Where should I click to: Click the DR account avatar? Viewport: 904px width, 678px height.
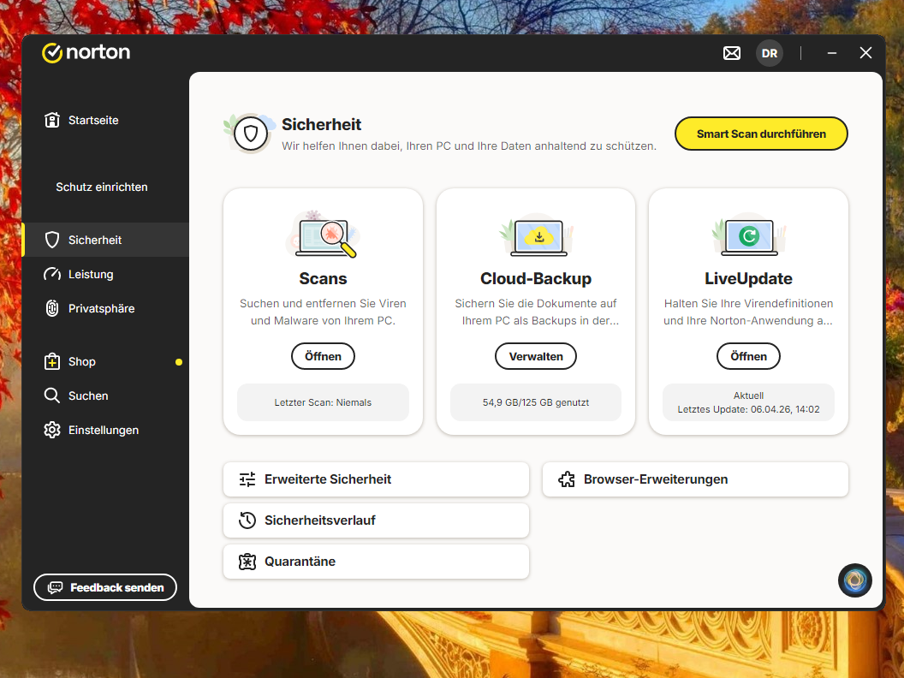[769, 53]
